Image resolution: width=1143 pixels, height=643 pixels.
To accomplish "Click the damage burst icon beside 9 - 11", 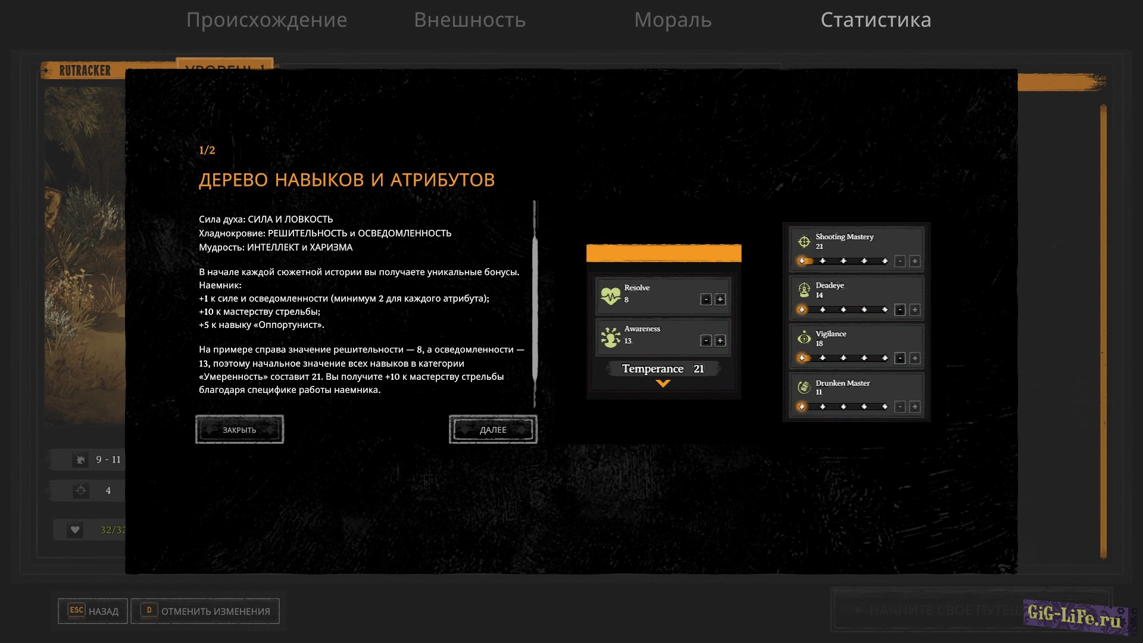I will pyautogui.click(x=80, y=460).
